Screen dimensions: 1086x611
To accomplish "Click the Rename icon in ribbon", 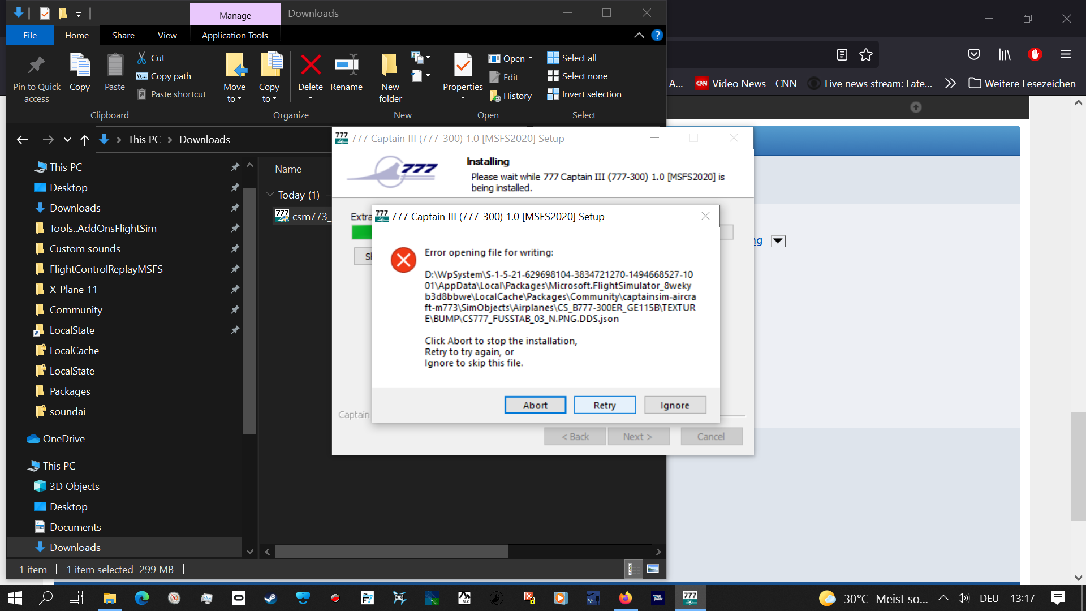I will click(x=346, y=66).
